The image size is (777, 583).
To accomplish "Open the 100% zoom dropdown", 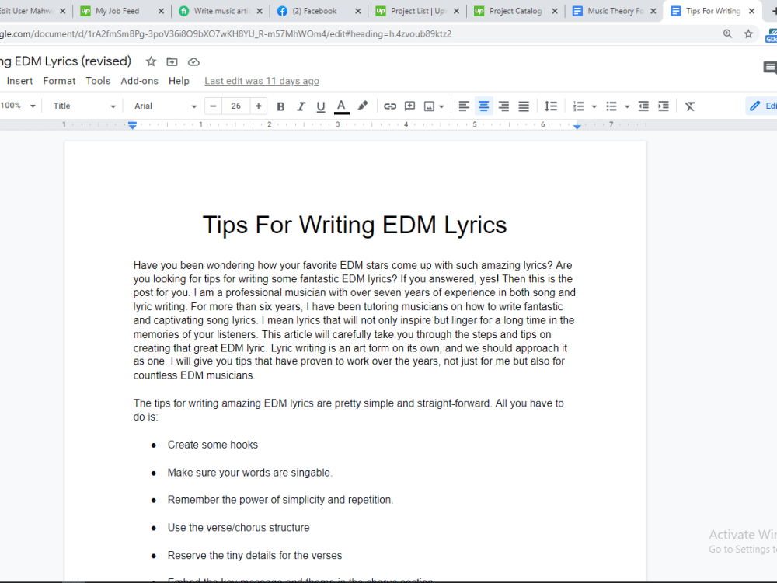I will point(18,106).
